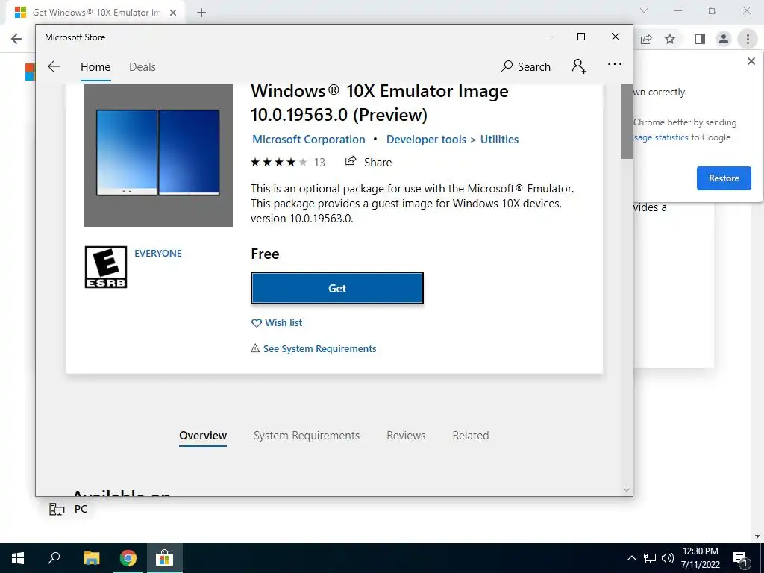Click the EVERYONE rating link
Screen dimensions: 764x573
tap(158, 254)
